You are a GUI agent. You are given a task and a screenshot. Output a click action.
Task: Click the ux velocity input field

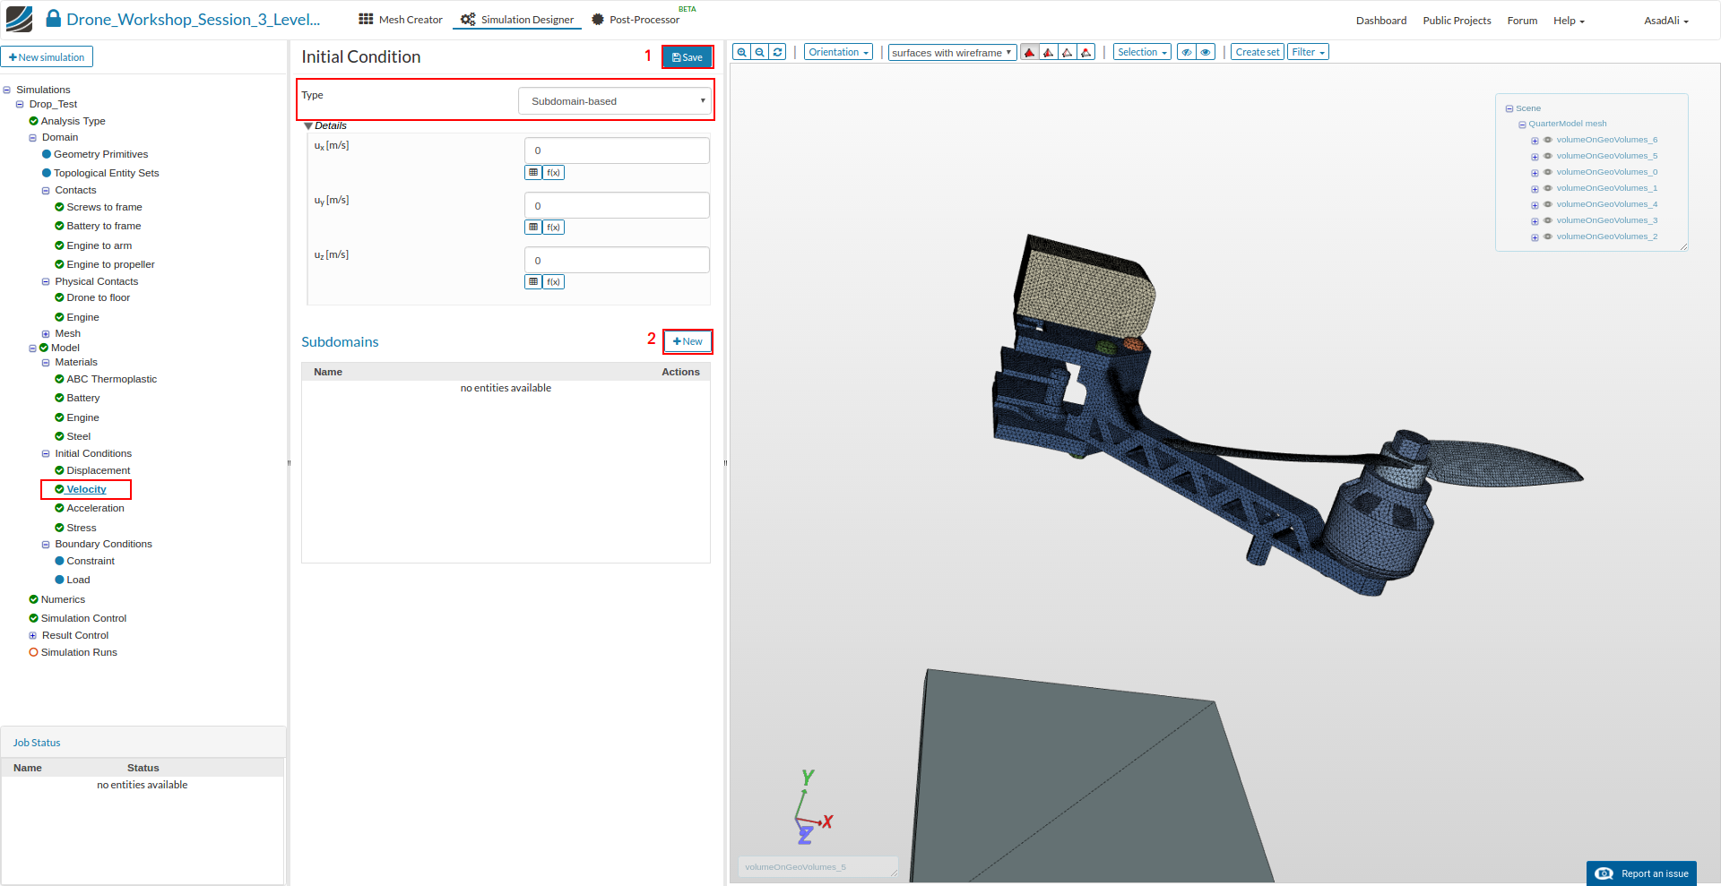pos(617,151)
